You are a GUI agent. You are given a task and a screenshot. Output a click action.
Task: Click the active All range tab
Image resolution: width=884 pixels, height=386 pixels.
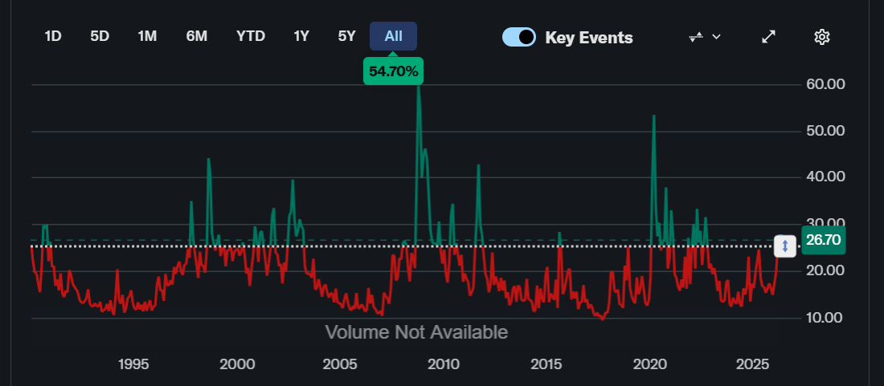(394, 37)
